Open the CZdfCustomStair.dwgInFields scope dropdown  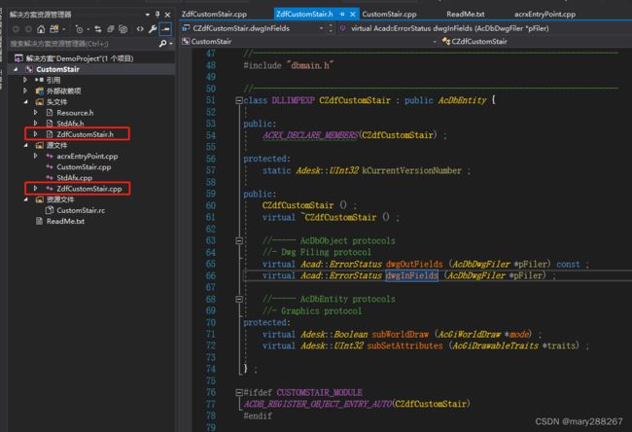[253, 28]
